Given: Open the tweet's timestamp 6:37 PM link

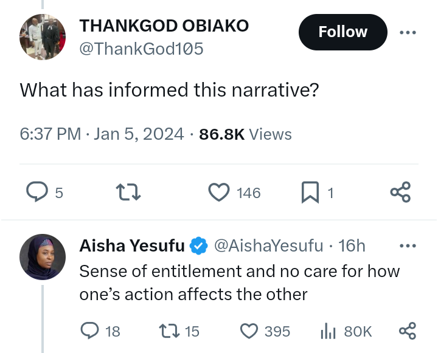Looking at the screenshot, I should pyautogui.click(x=50, y=134).
